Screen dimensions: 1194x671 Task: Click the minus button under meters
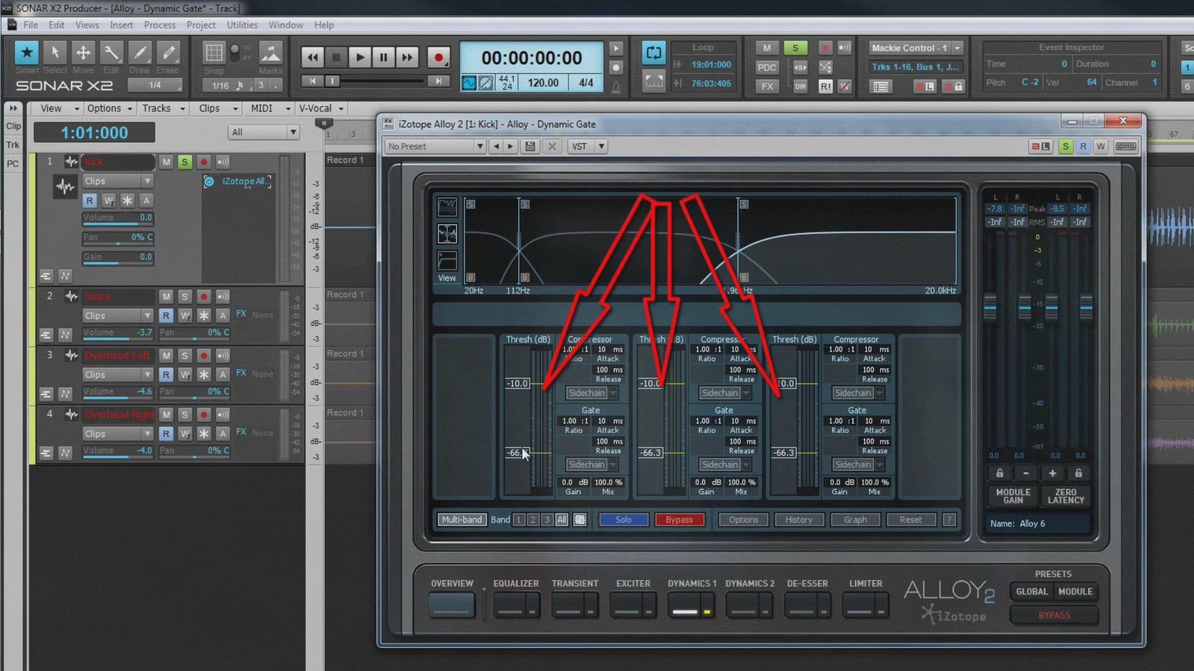[1025, 473]
